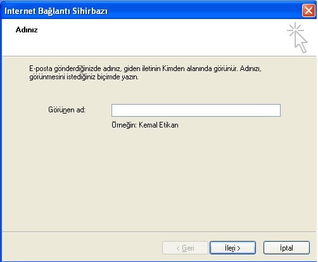Click the greyed-out < Geri button
Screen dimensions: 318x262
185,247
